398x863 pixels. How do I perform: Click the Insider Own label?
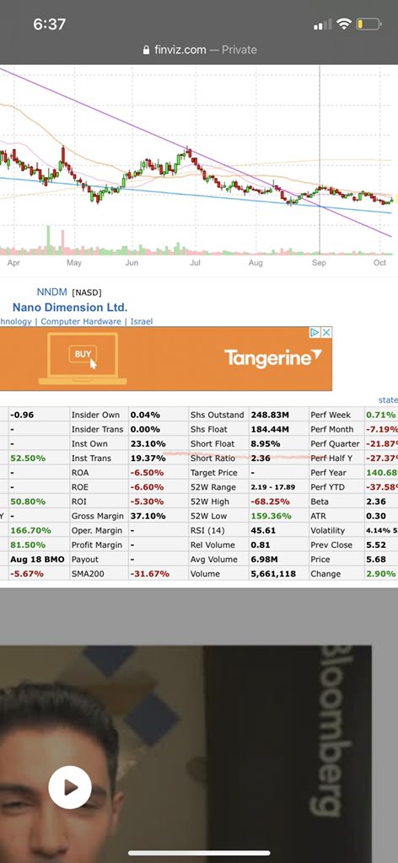pos(95,415)
